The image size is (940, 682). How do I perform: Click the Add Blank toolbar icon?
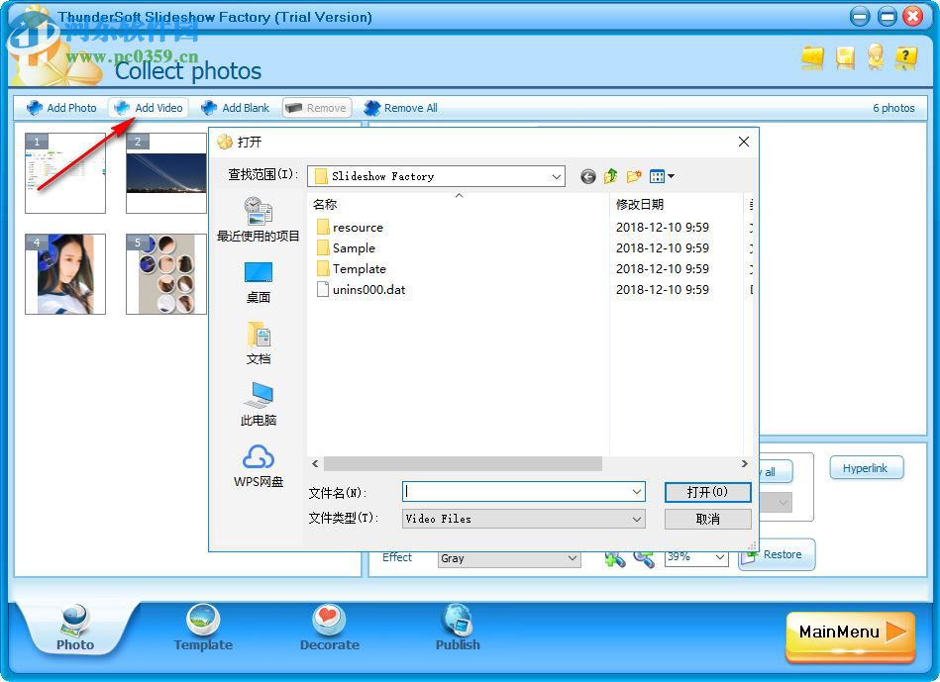click(208, 107)
